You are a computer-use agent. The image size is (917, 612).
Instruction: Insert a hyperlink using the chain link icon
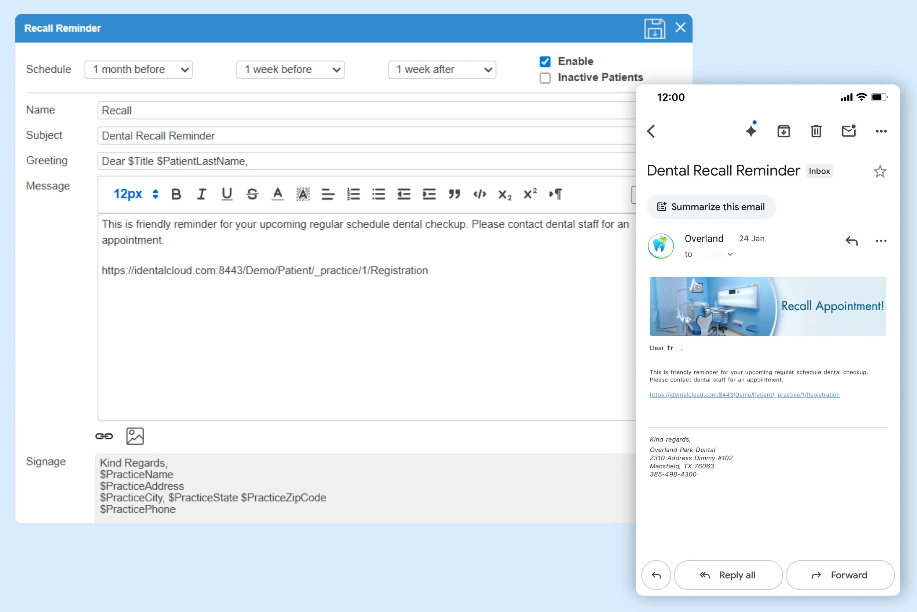pyautogui.click(x=104, y=436)
